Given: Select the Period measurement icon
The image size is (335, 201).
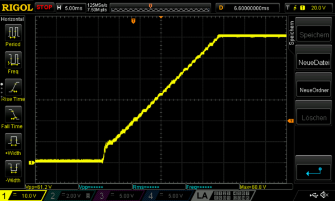Looking at the screenshot, I should [13, 32].
